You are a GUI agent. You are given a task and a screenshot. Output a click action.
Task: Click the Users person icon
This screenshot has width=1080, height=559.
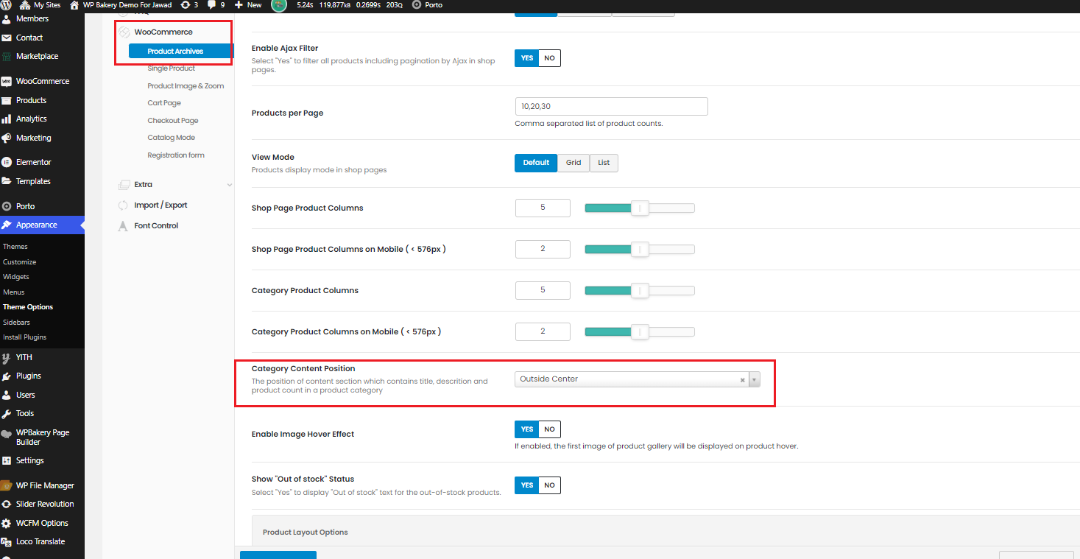click(7, 395)
